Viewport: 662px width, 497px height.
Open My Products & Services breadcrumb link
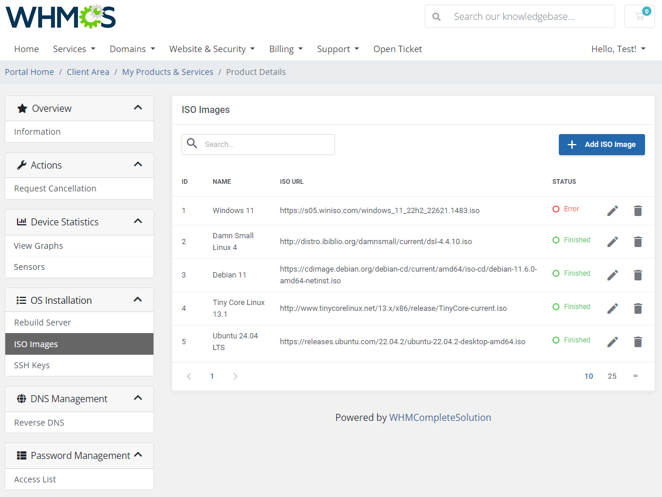pyautogui.click(x=168, y=71)
